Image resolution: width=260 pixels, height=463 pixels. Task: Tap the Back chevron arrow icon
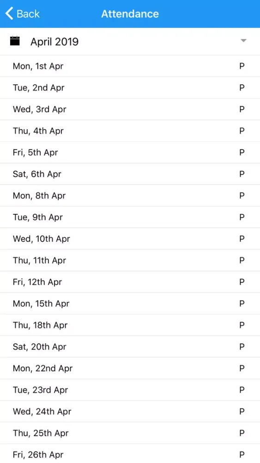pyautogui.click(x=9, y=13)
